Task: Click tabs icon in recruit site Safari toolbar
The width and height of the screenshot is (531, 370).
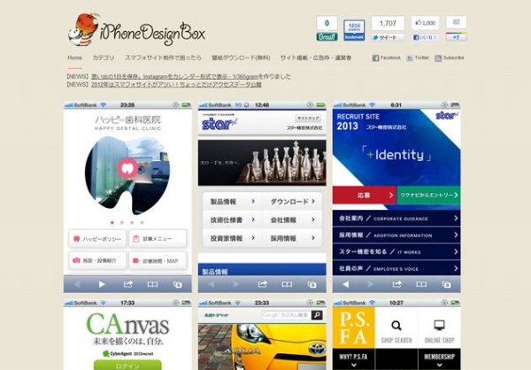Action: coord(446,284)
